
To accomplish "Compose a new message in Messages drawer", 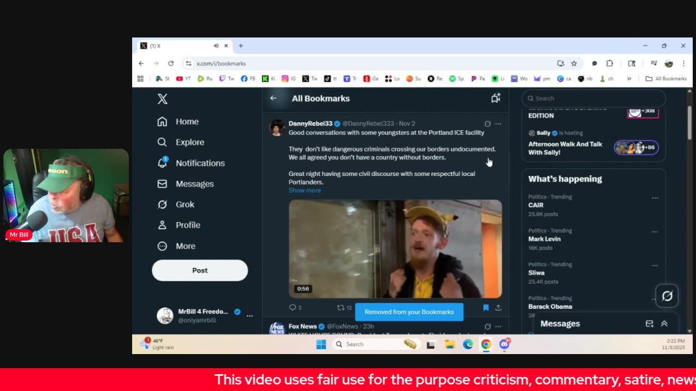I will (x=649, y=324).
